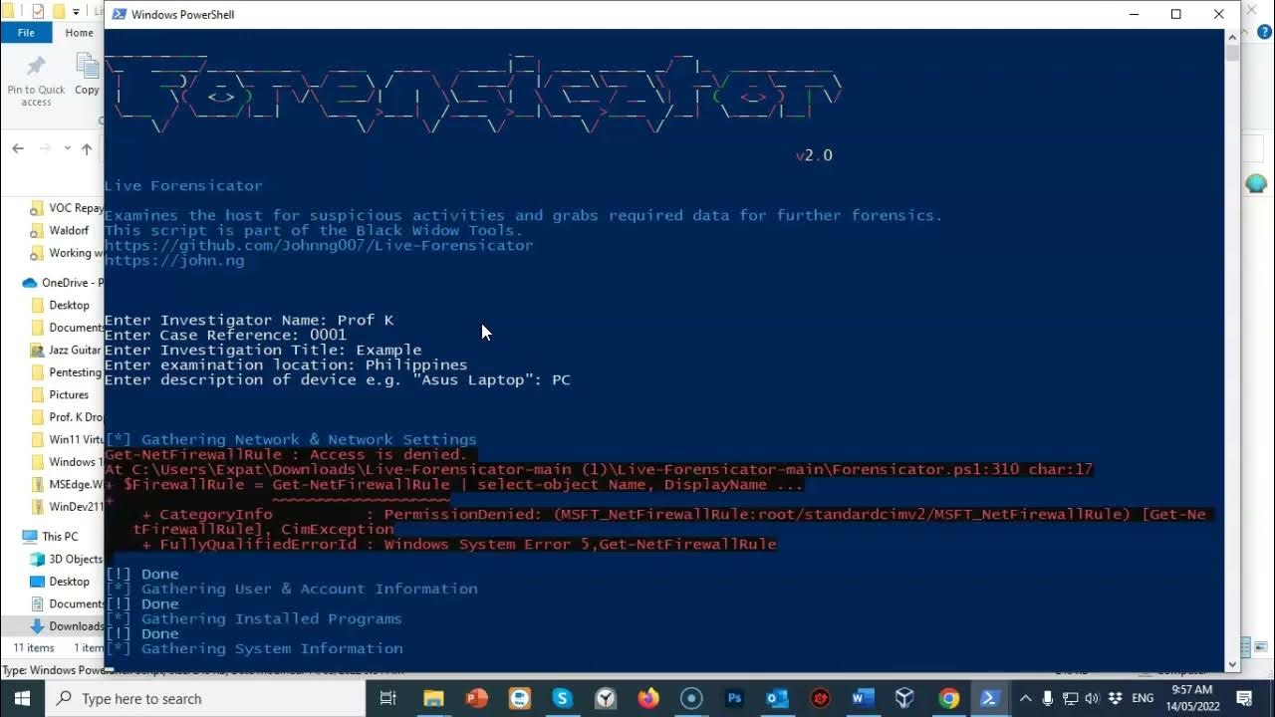The height and width of the screenshot is (717, 1275).
Task: Click the https://john.ng text
Action: 174,260
